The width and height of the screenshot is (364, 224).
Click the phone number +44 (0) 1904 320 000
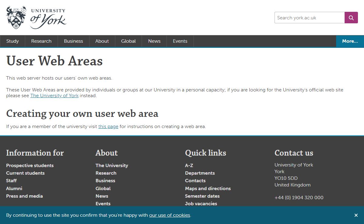(299, 198)
